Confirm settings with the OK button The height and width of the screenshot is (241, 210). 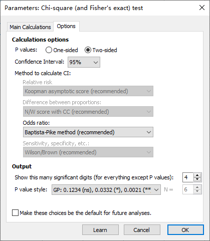tap(185, 230)
